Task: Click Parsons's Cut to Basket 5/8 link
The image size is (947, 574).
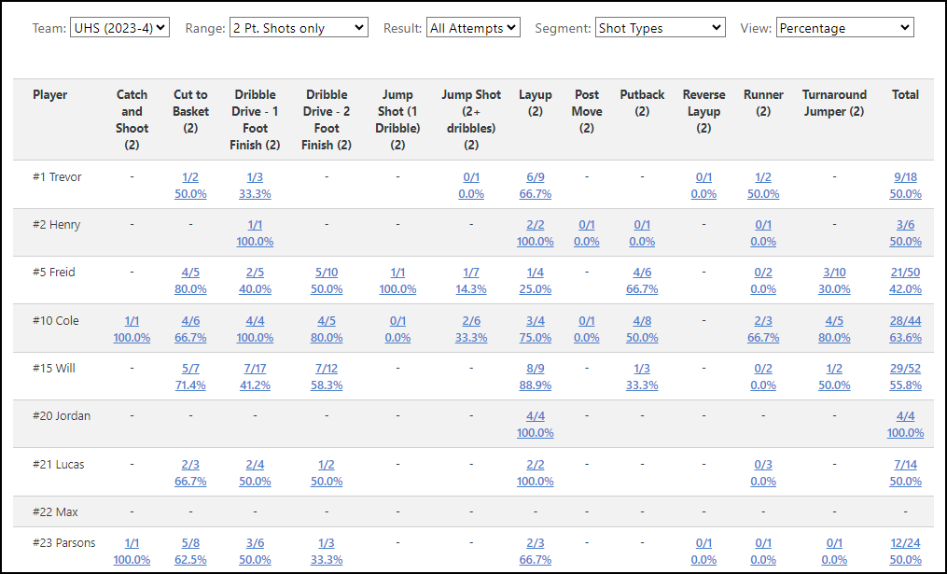Action: pos(190,543)
